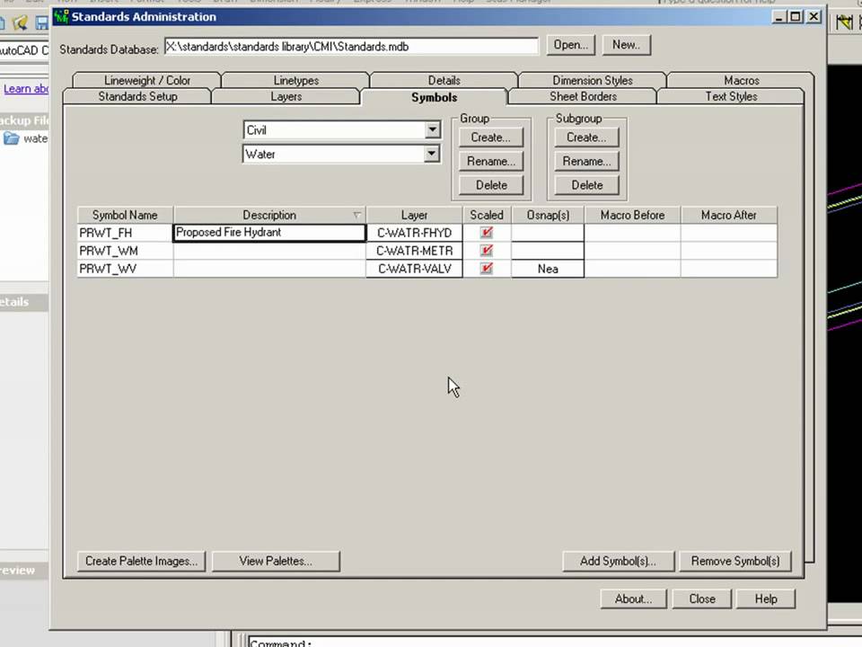Click Subgroup Rename... button
The height and width of the screenshot is (647, 862).
click(586, 161)
